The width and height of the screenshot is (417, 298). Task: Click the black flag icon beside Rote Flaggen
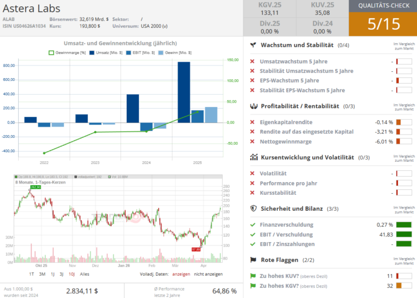(x=253, y=260)
